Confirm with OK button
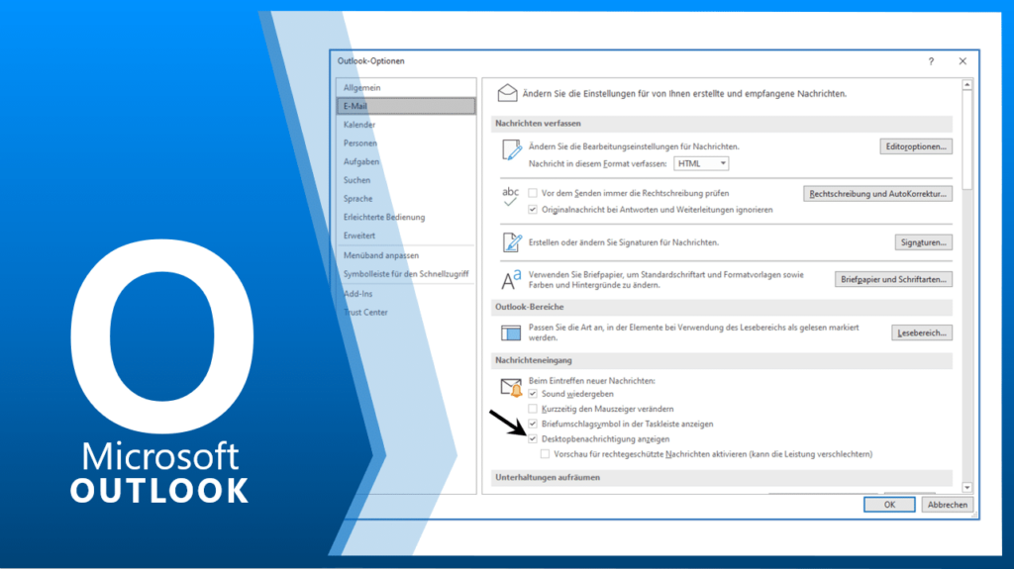 889,505
